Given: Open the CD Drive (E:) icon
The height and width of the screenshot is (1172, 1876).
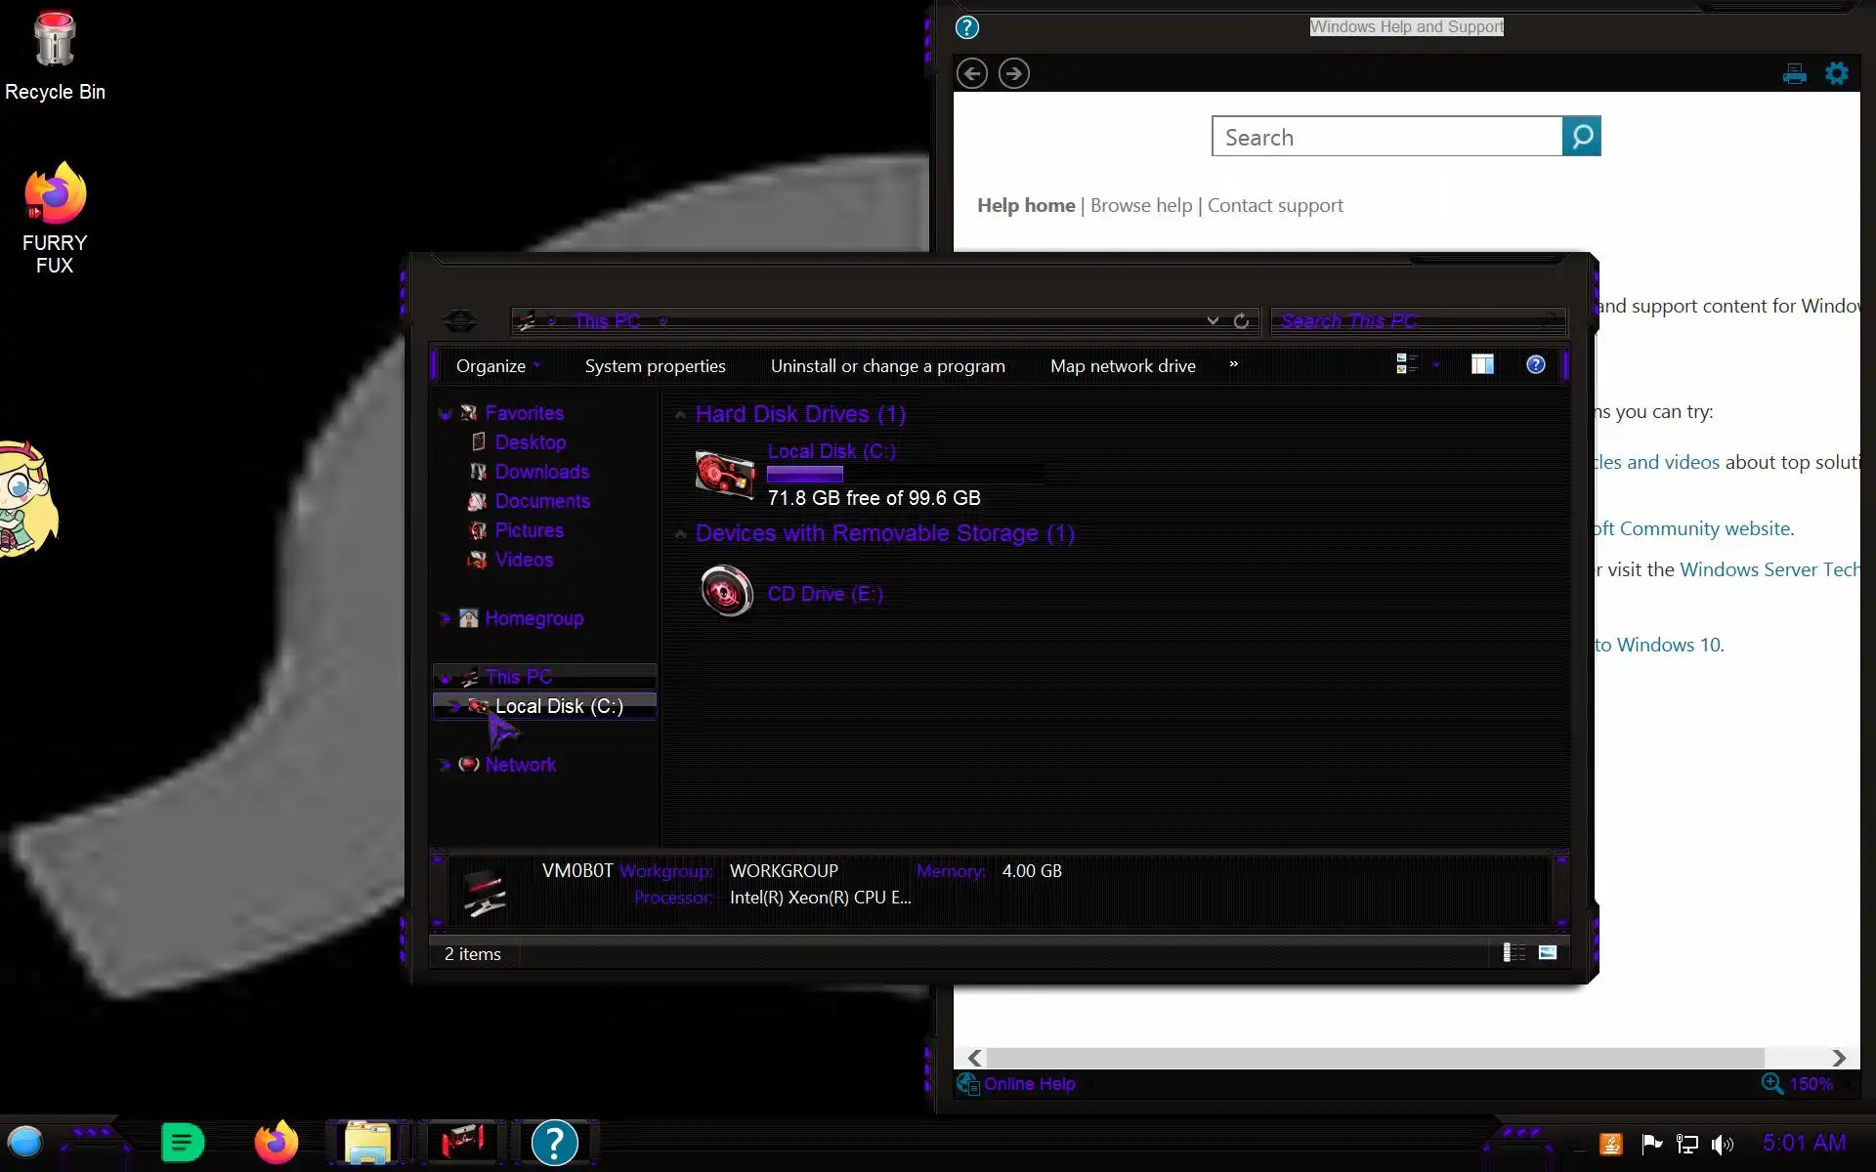Looking at the screenshot, I should click(x=726, y=592).
